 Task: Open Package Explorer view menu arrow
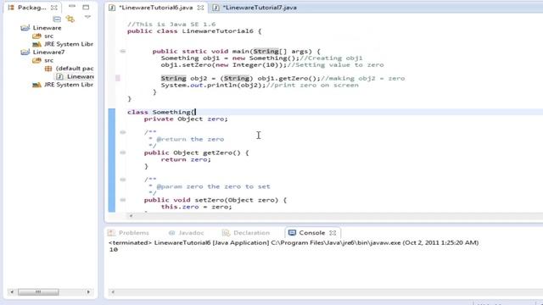(x=87, y=17)
